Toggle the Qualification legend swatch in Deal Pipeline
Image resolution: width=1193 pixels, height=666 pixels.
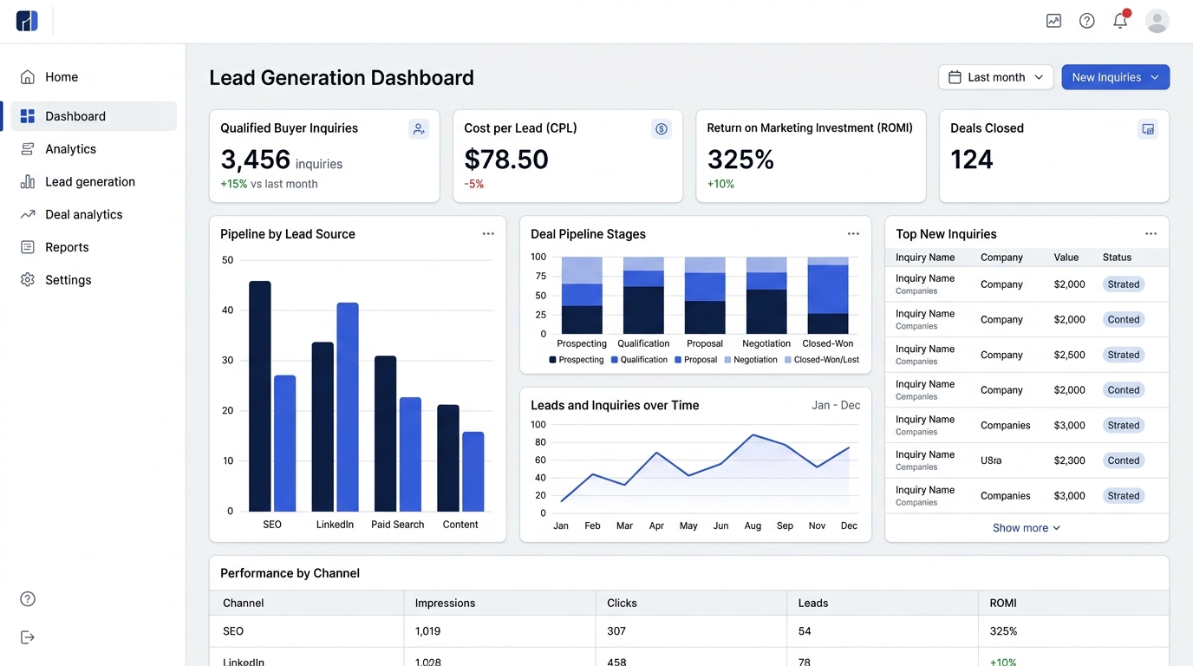(615, 360)
